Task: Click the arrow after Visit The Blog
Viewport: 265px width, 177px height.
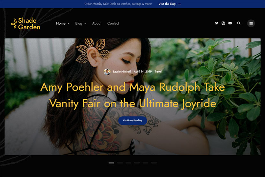Action: coord(179,4)
